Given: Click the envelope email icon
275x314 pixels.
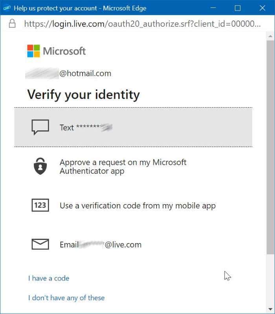Looking at the screenshot, I should pyautogui.click(x=40, y=244).
